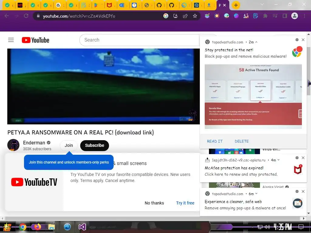Open the Extensions puzzle piece menu
This screenshot has width=311, height=233.
(265, 16)
